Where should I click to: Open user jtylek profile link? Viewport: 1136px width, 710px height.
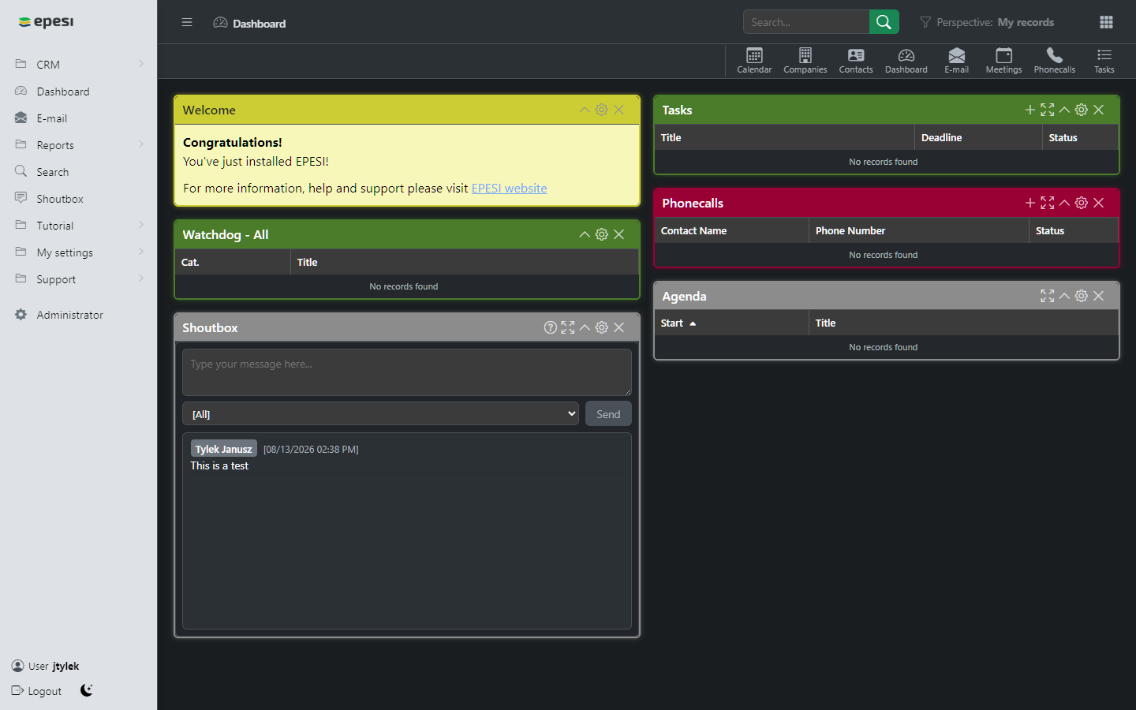[x=46, y=666]
